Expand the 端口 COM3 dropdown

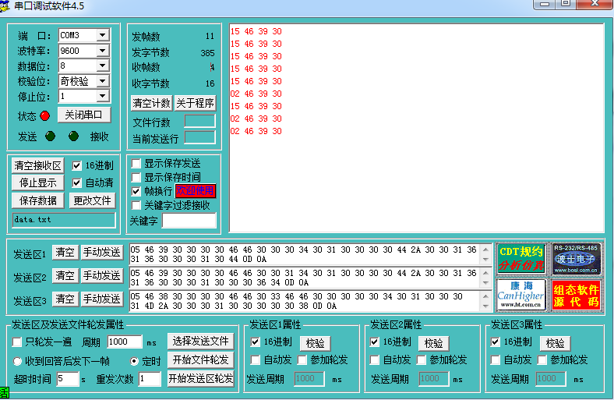[x=102, y=35]
